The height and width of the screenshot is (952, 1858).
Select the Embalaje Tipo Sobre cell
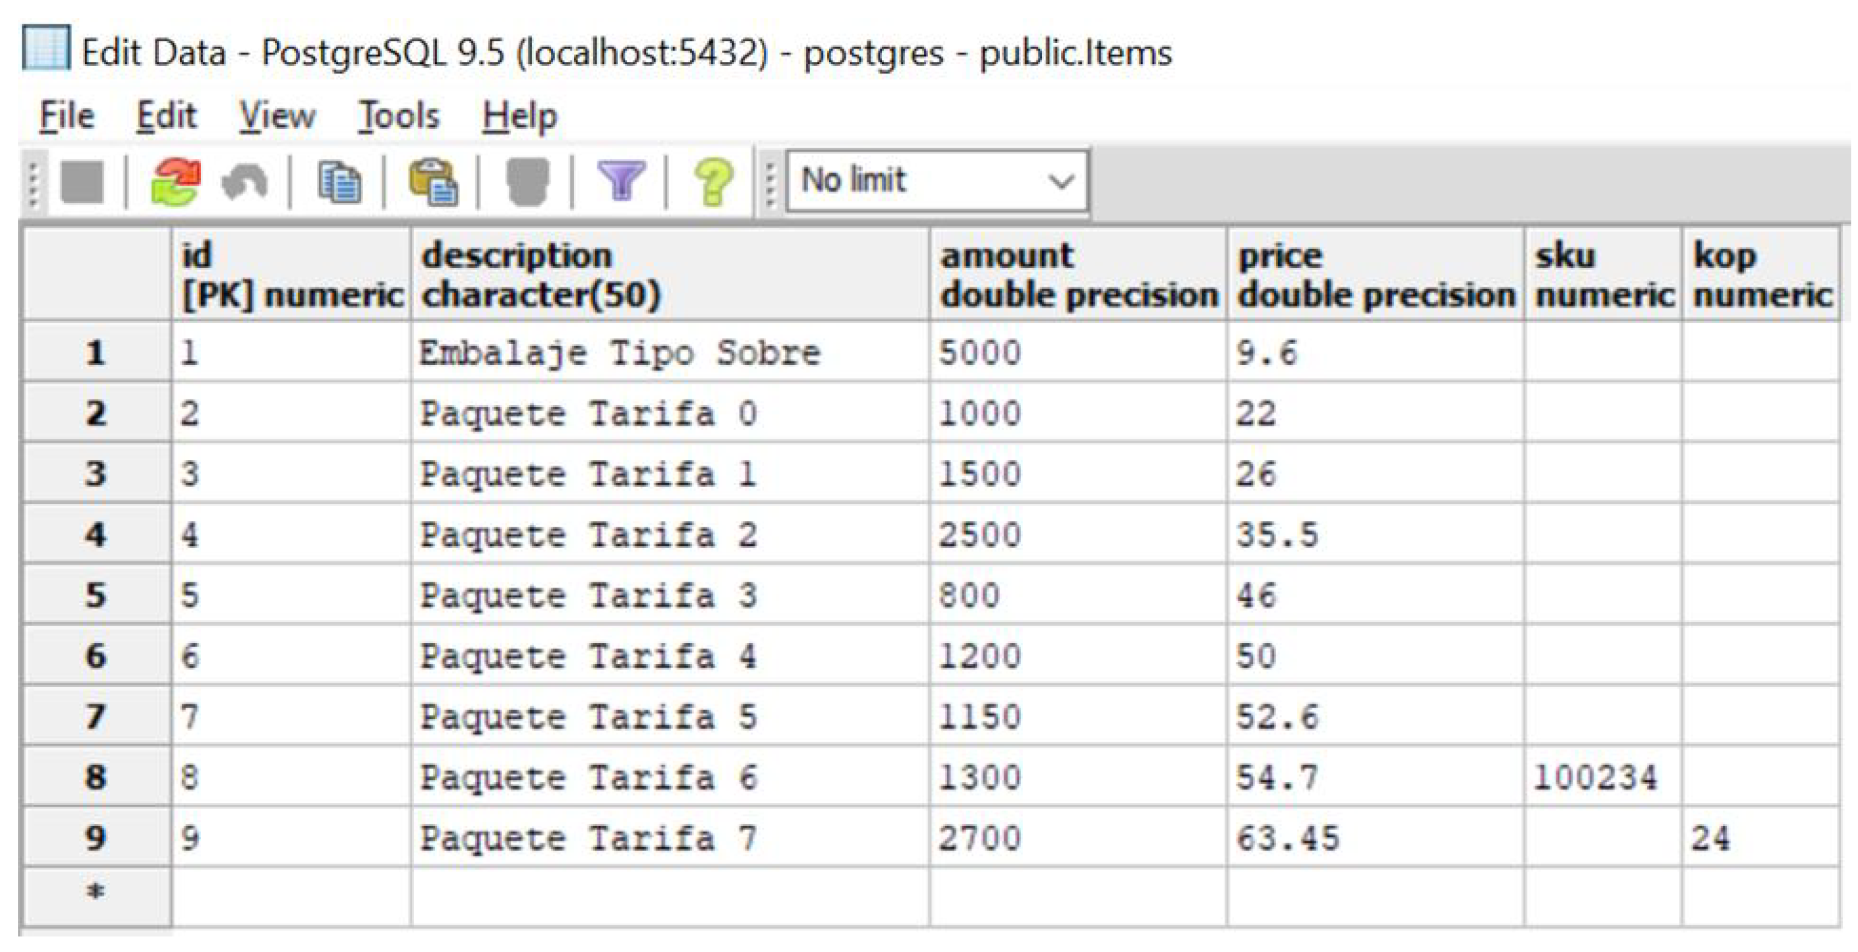(x=669, y=353)
